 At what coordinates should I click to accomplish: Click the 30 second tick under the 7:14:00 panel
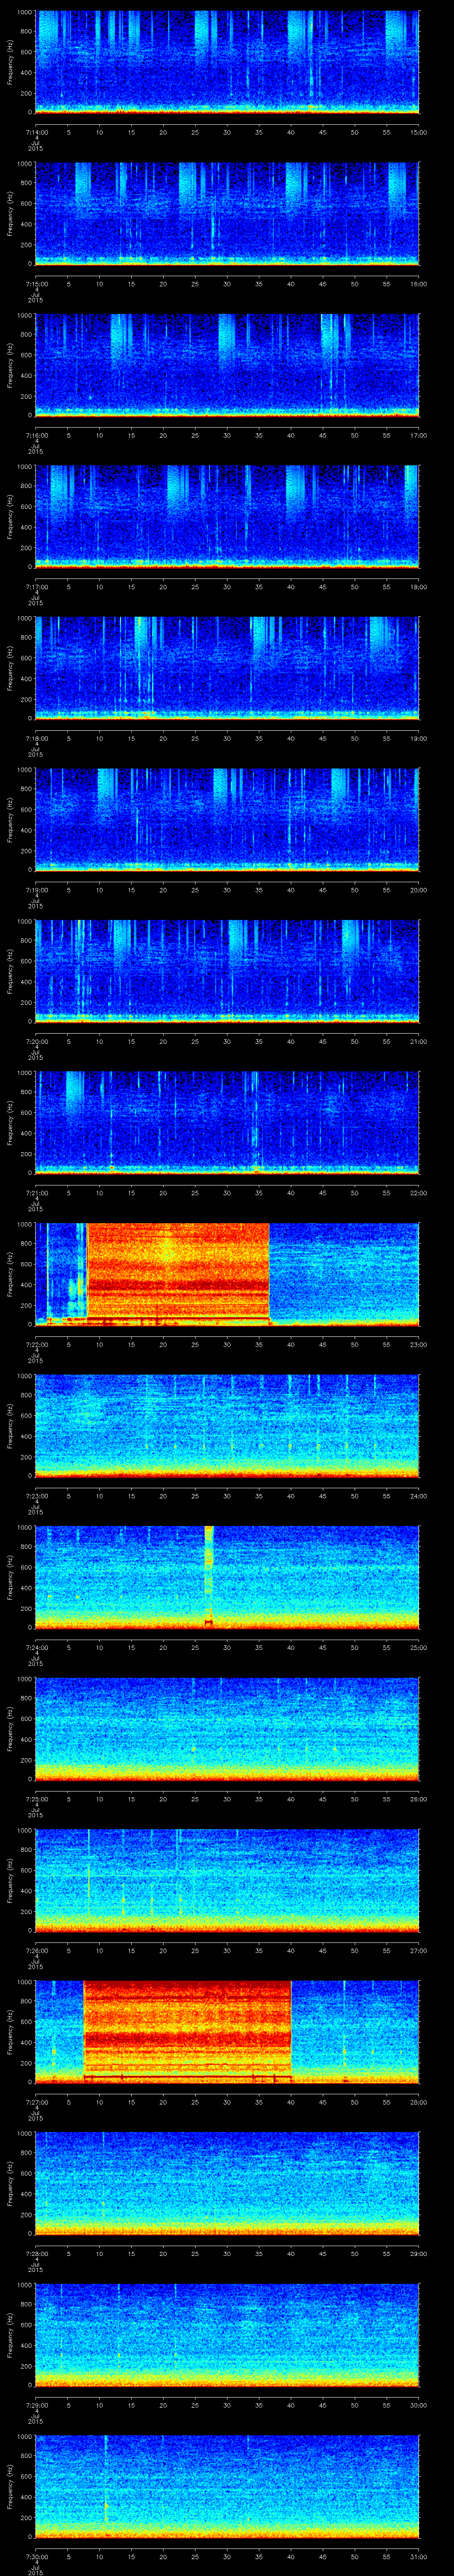(x=227, y=132)
